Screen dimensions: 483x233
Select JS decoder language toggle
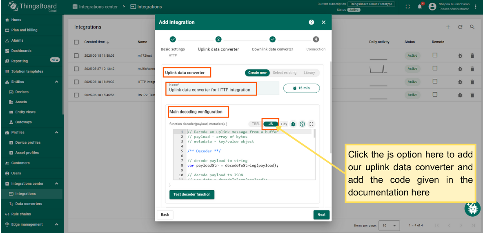click(270, 124)
